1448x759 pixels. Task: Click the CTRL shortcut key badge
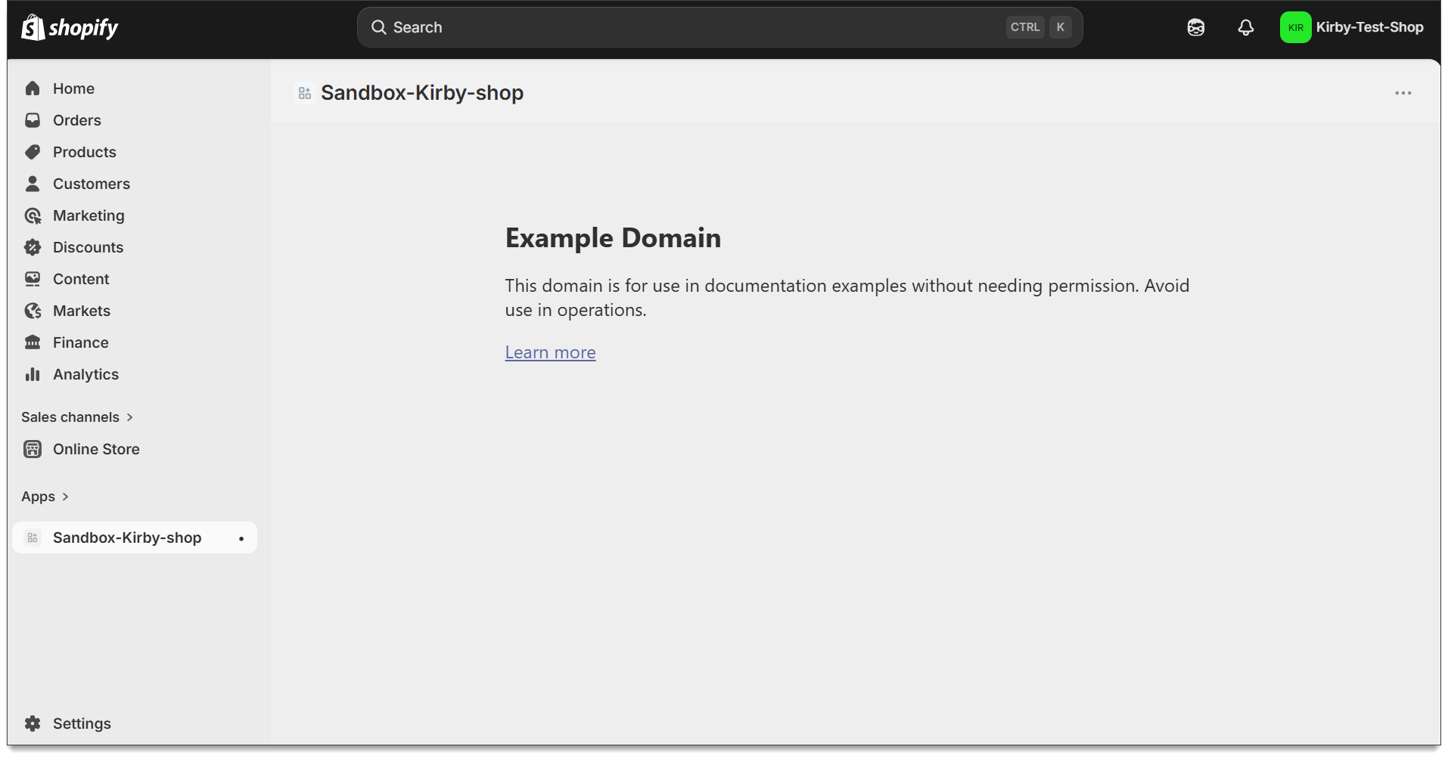coord(1025,27)
